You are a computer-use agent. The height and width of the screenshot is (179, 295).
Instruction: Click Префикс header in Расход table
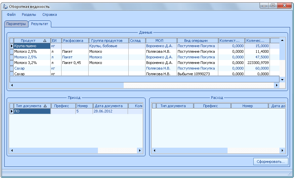212,106
